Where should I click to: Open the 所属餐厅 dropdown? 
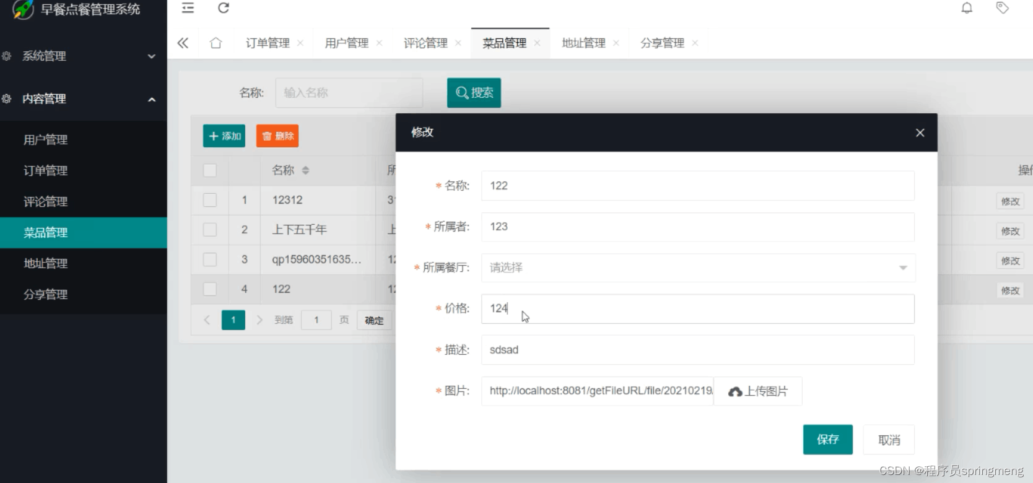pyautogui.click(x=697, y=268)
